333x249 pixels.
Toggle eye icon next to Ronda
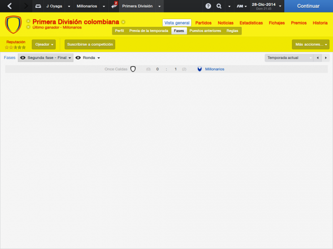[x=78, y=58]
